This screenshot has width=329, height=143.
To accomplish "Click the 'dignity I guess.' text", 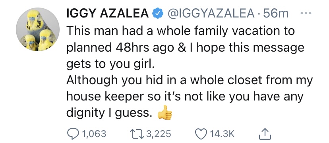I will 109,113.
